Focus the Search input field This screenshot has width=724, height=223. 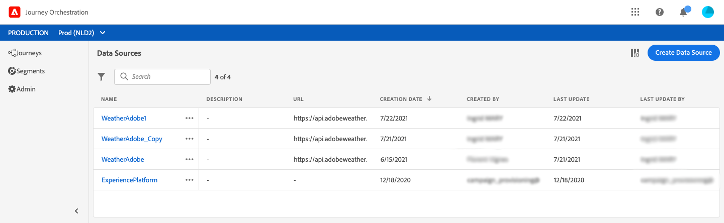pos(162,77)
